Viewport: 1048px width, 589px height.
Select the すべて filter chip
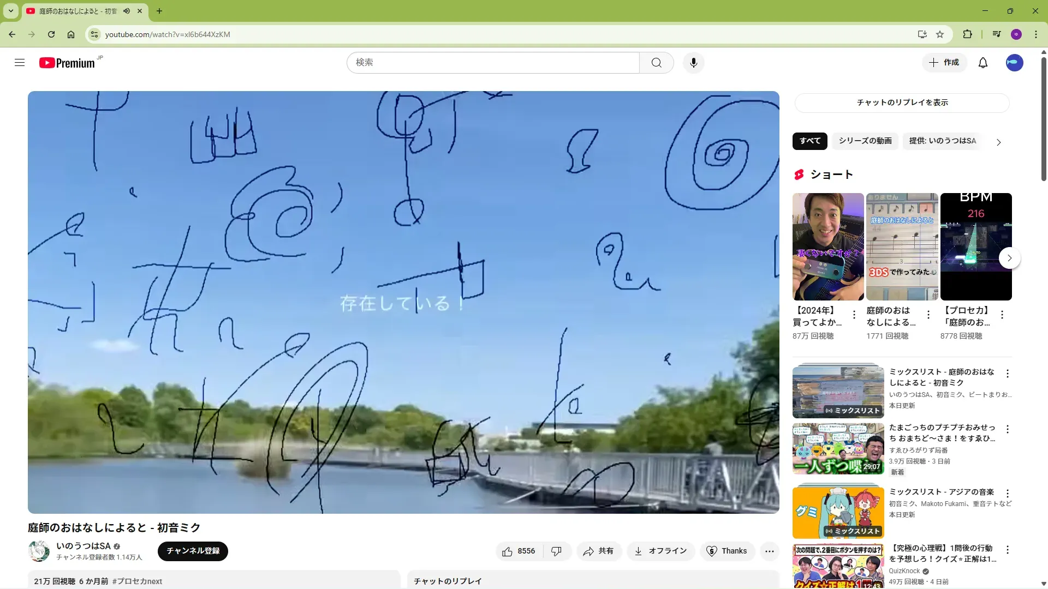(x=809, y=141)
